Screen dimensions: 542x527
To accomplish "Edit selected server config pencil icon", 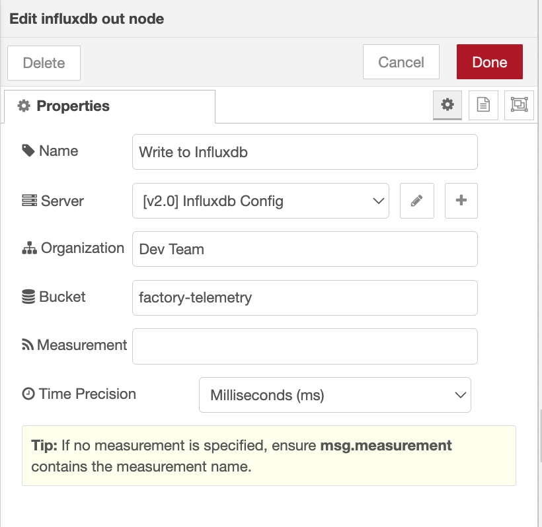I will tap(417, 201).
